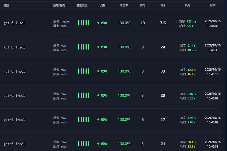Click the max thinking label in the 10:46:16 row
This screenshot has width=227, height=151.
(63, 70)
